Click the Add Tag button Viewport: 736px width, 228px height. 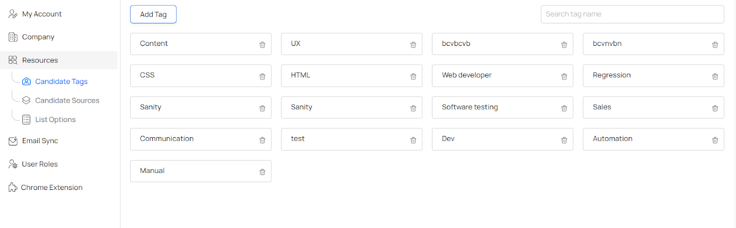[153, 14]
